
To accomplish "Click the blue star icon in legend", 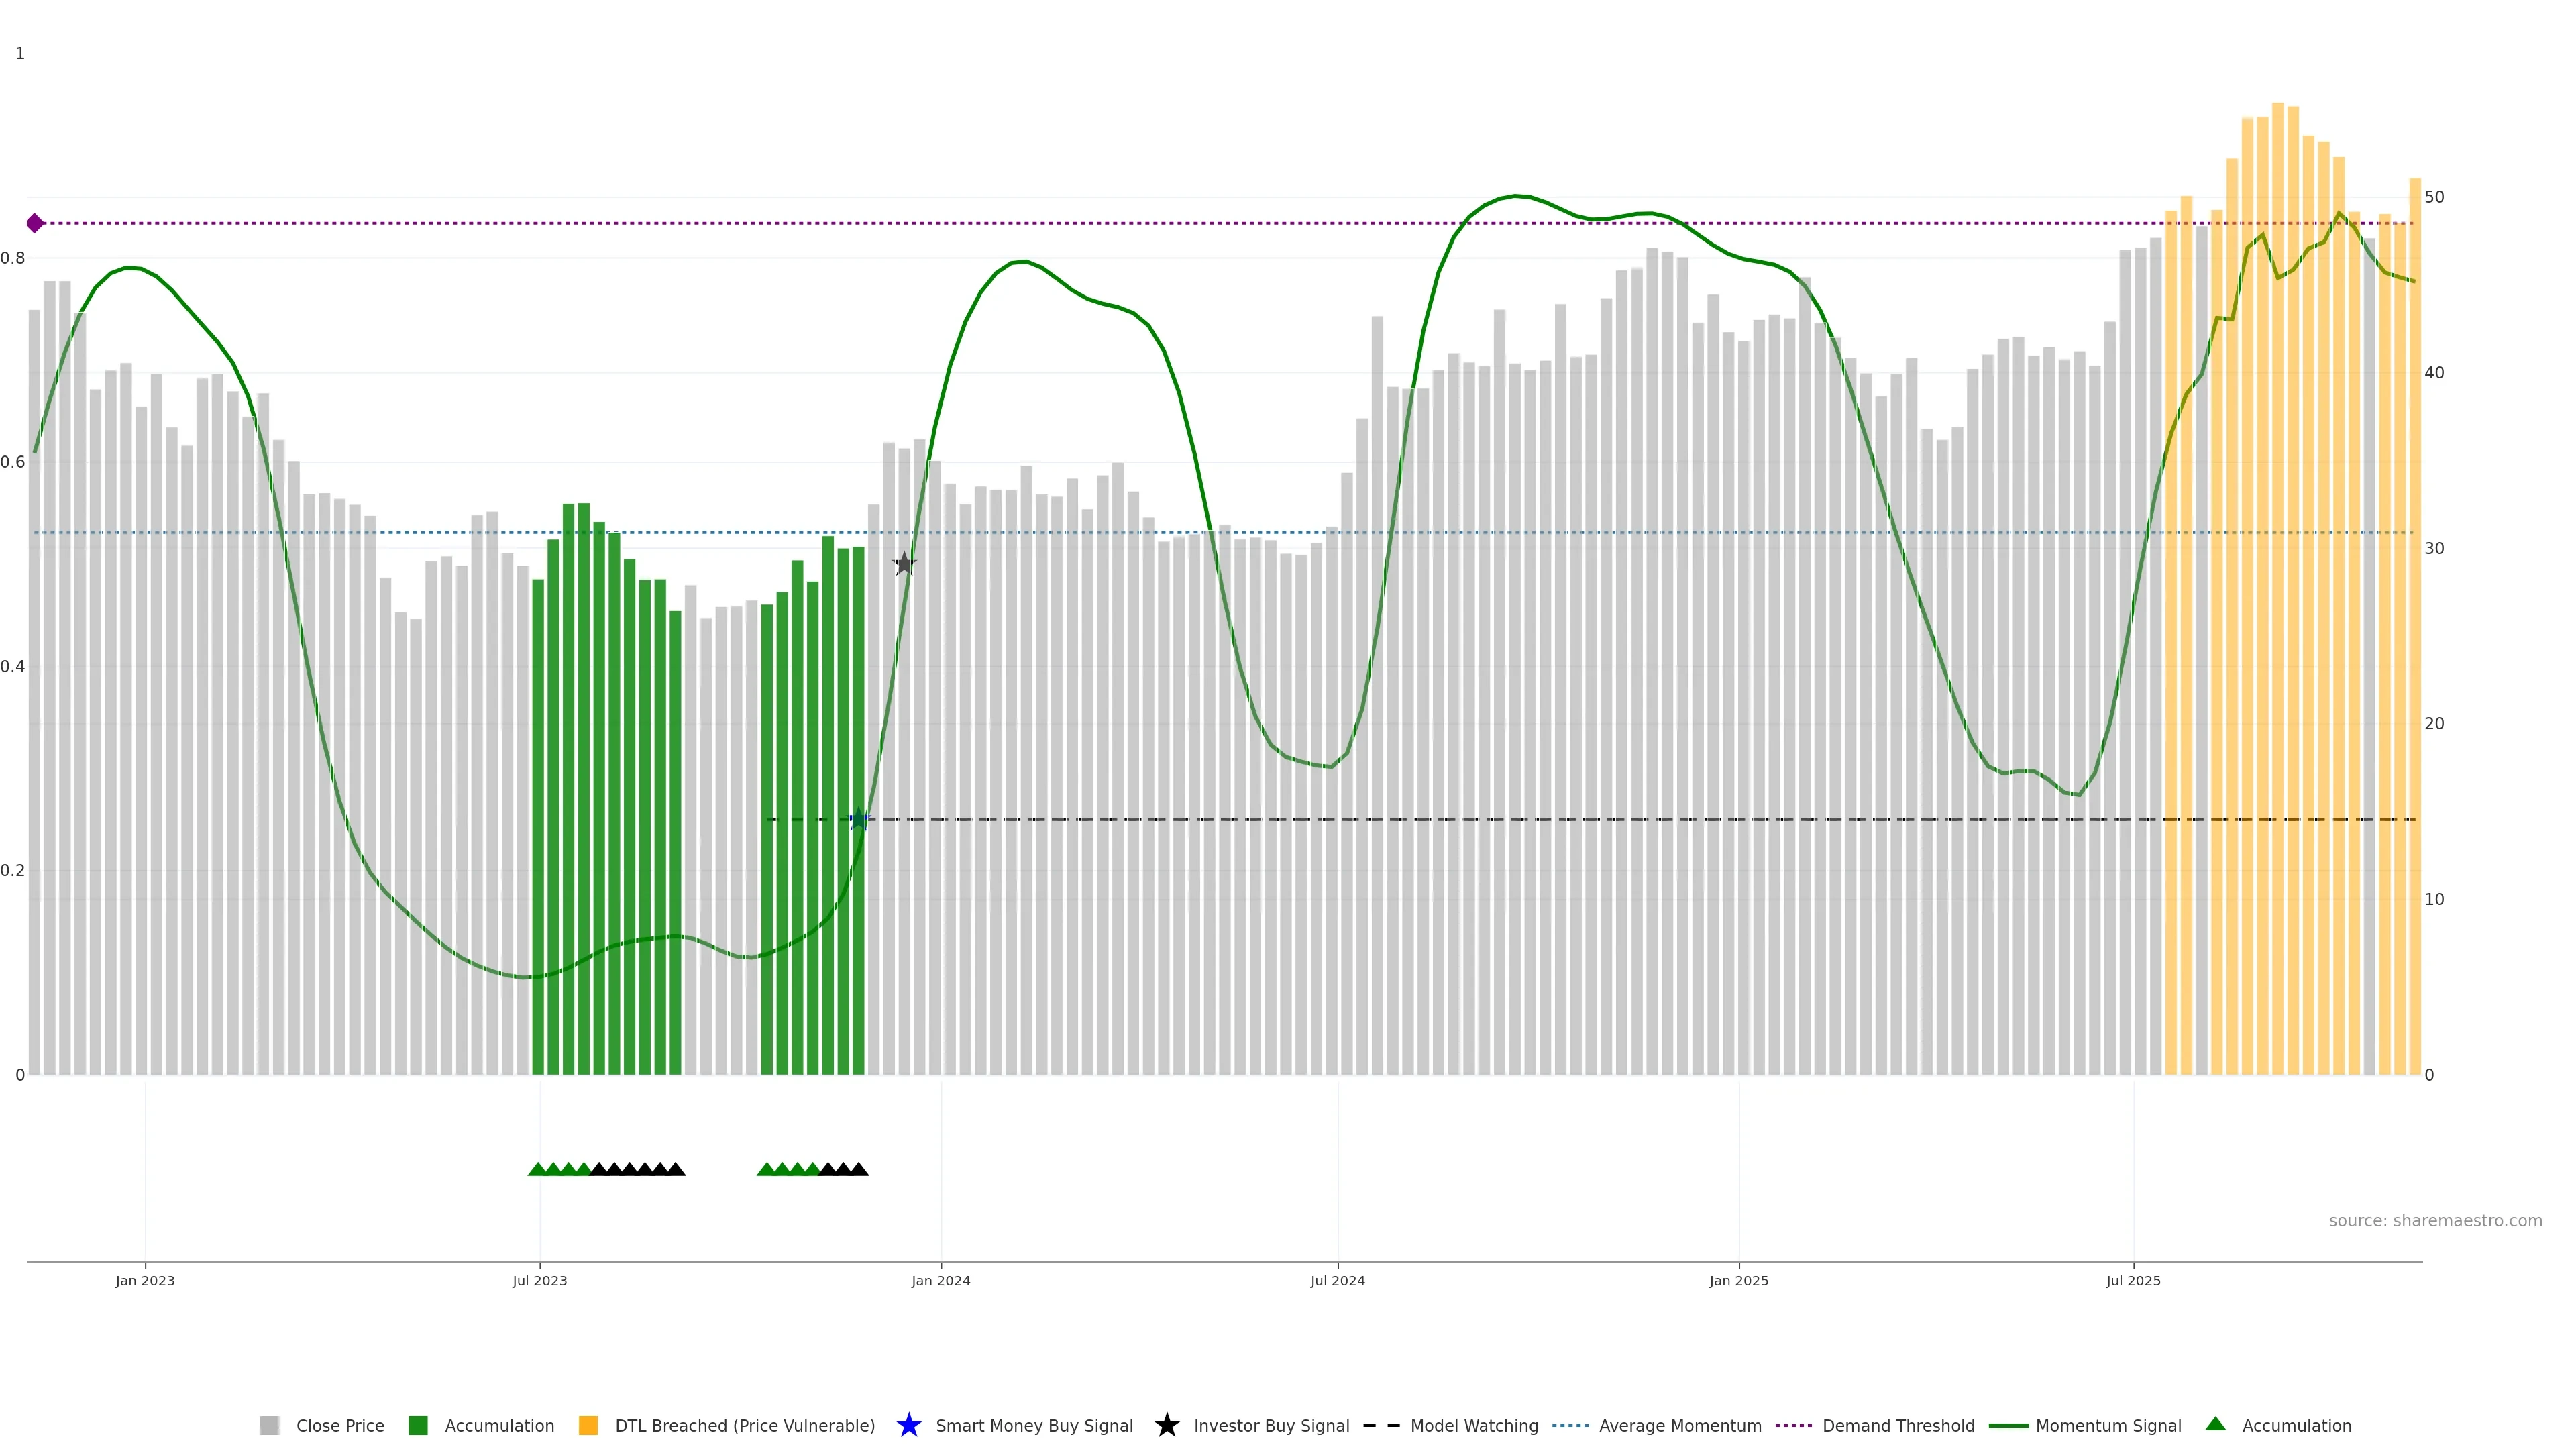I will pyautogui.click(x=908, y=1425).
